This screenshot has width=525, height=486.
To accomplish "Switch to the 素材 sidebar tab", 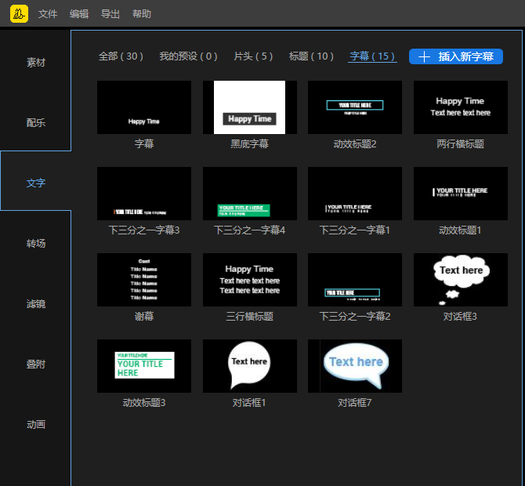I will 36,63.
